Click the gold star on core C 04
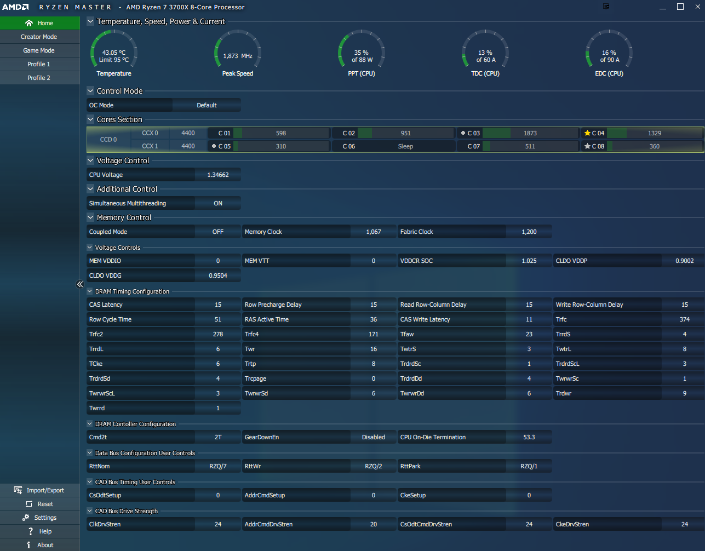This screenshot has width=705, height=551. [x=587, y=133]
